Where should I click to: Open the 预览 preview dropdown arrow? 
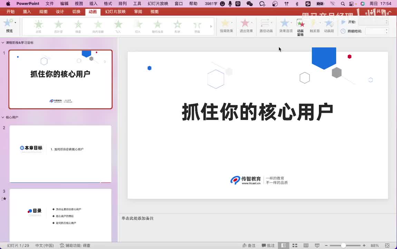(16, 22)
